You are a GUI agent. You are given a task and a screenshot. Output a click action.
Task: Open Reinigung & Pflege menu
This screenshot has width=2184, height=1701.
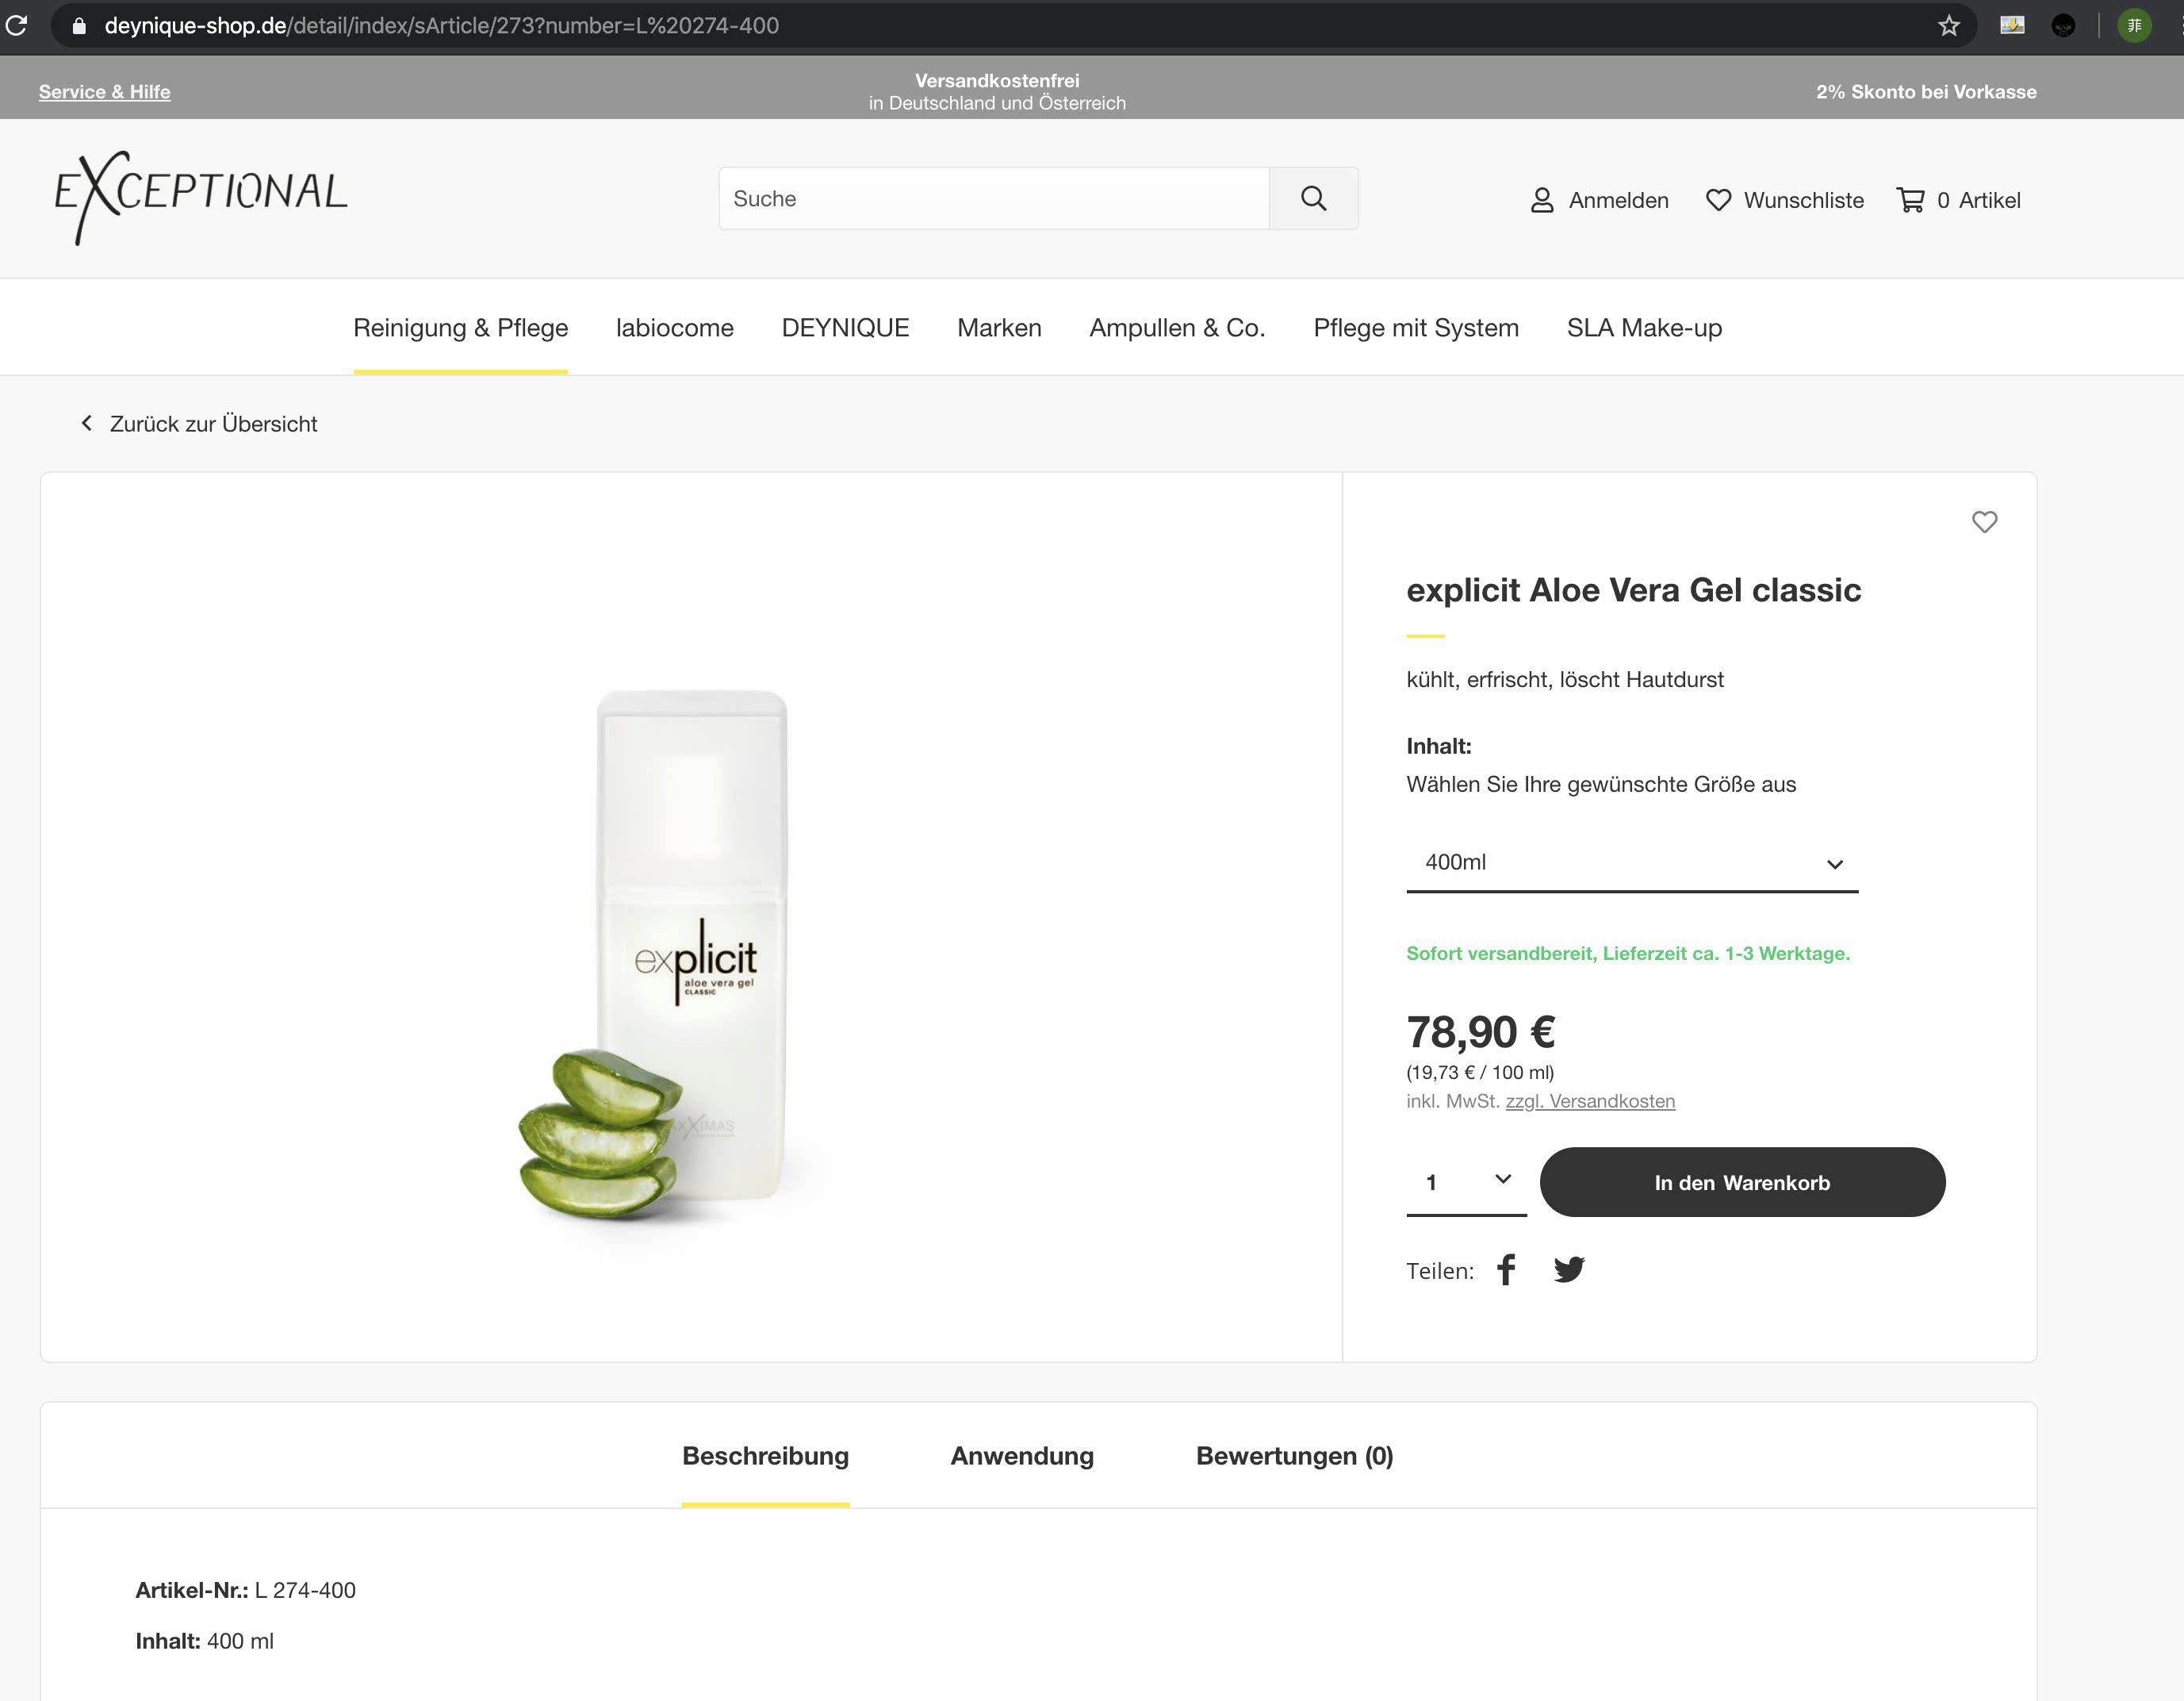tap(460, 328)
